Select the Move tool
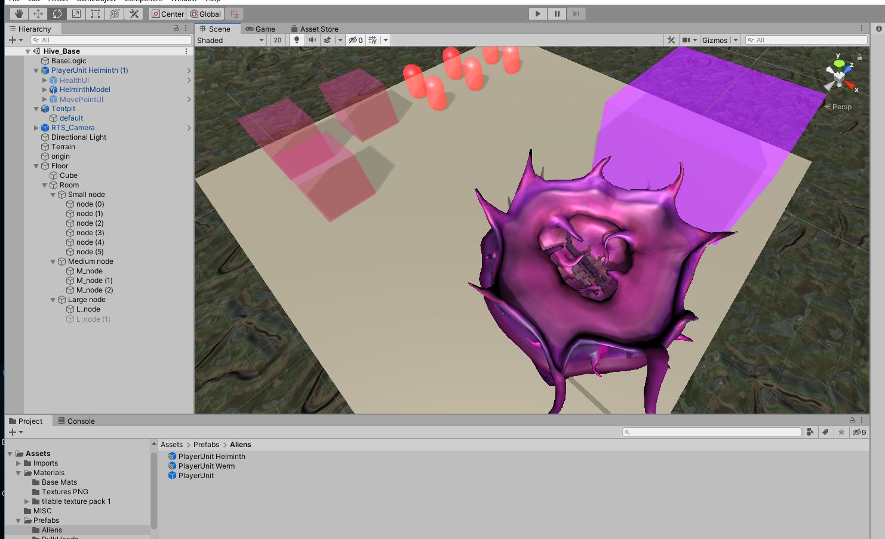 click(38, 14)
